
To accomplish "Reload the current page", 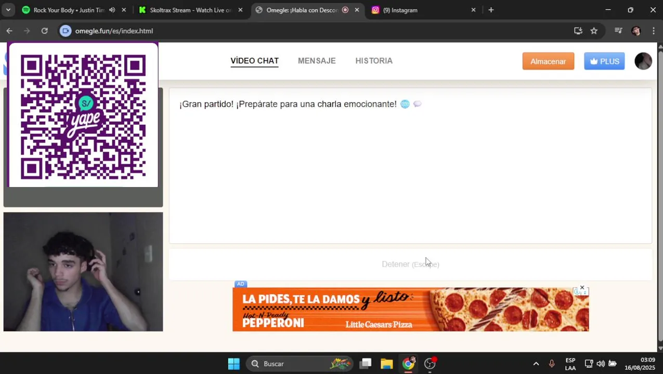I will [45, 31].
